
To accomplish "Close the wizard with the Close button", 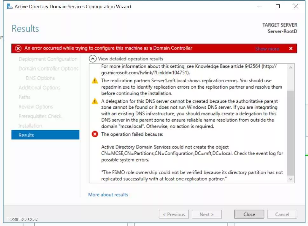I will (249, 214).
